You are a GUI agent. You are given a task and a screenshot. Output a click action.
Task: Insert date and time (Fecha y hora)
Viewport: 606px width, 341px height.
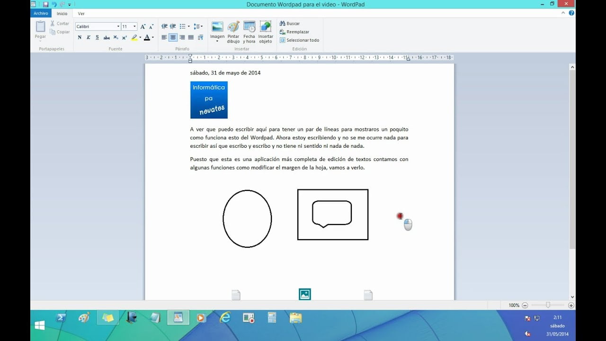(249, 32)
